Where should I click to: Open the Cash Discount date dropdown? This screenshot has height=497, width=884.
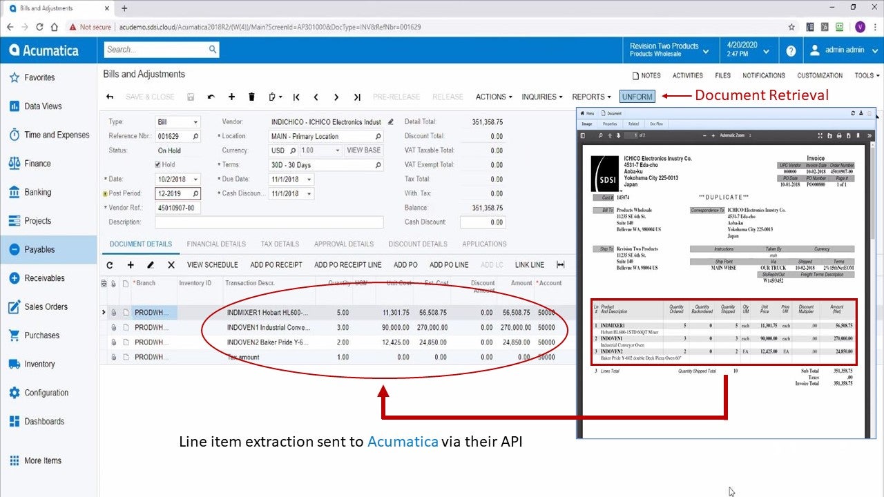tap(309, 194)
